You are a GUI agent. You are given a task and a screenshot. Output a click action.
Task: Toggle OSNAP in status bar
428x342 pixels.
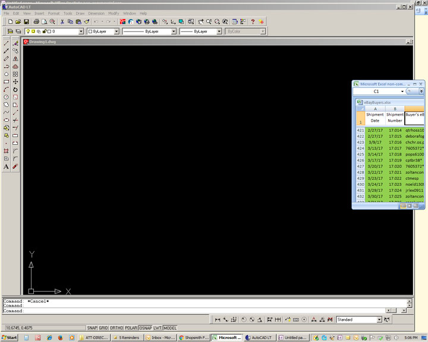pyautogui.click(x=146, y=328)
